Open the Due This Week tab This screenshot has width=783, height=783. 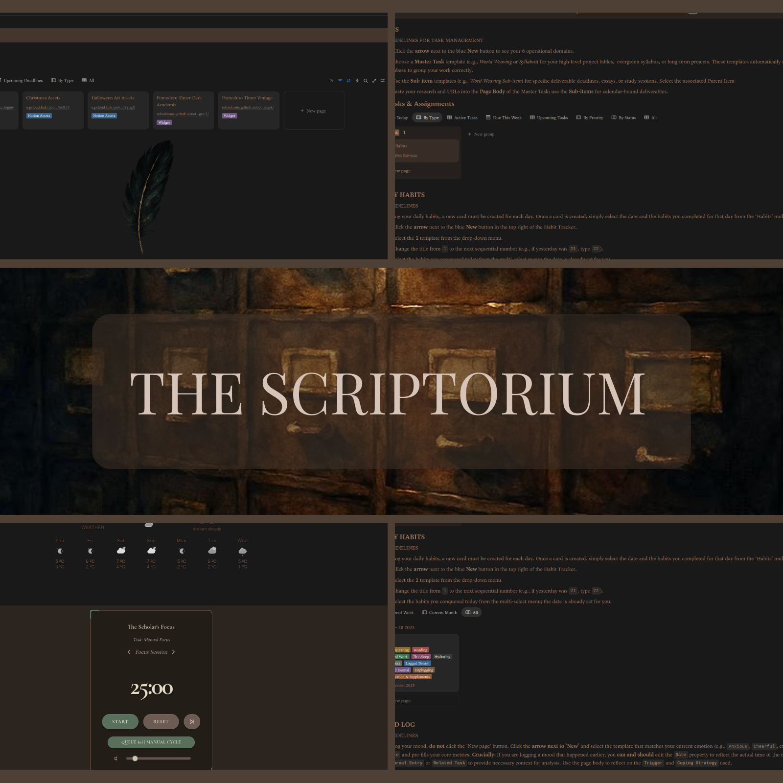504,117
